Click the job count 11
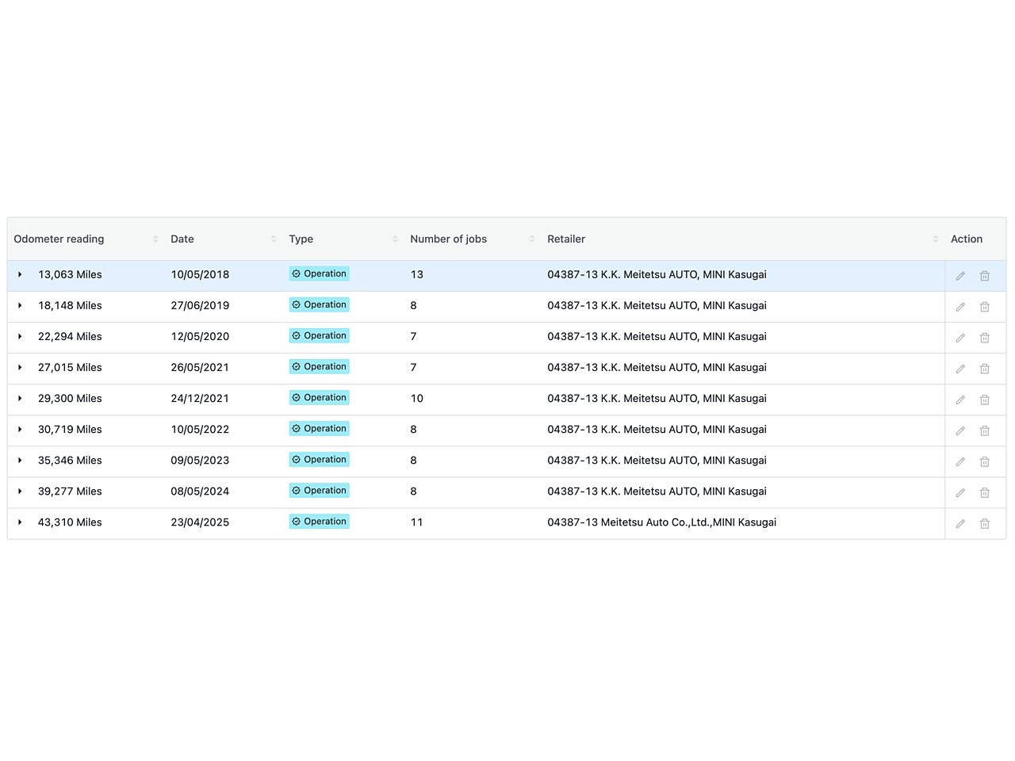1015x761 pixels. tap(417, 522)
